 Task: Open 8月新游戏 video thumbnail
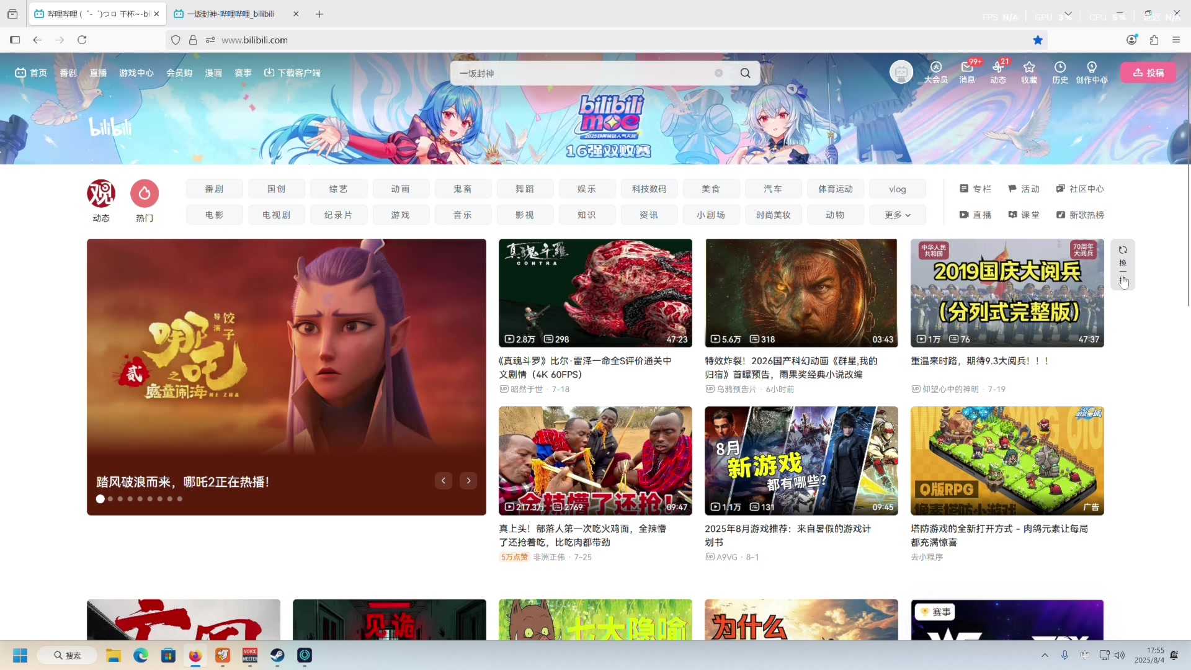point(801,461)
